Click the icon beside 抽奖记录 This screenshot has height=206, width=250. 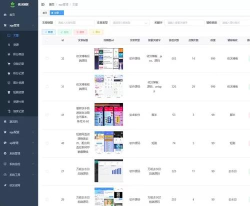coord(9,111)
